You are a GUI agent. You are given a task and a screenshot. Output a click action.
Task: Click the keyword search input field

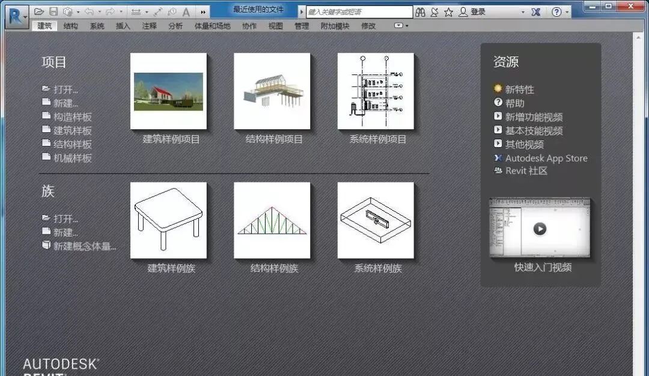(x=359, y=12)
